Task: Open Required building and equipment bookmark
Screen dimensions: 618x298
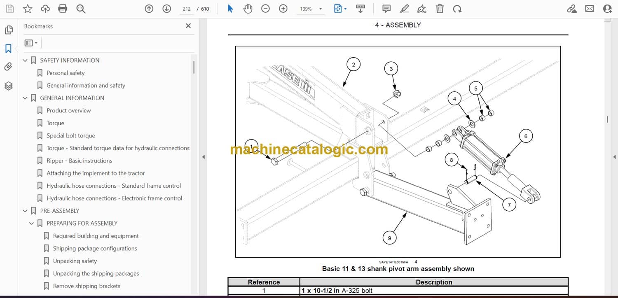Action: (96, 236)
